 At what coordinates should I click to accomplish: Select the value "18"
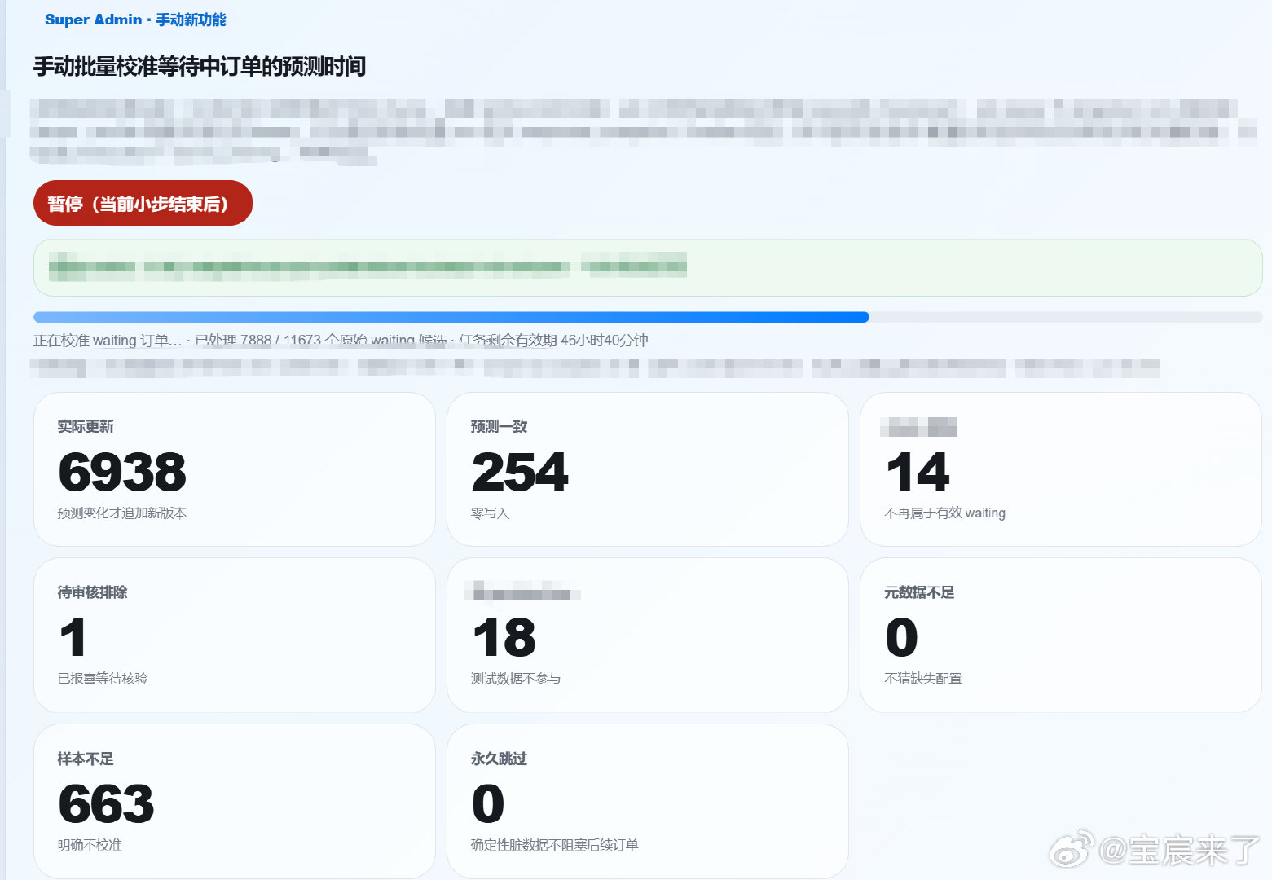(504, 637)
